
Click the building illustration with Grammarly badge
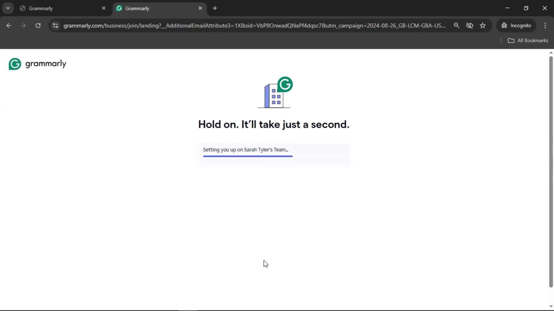275,93
